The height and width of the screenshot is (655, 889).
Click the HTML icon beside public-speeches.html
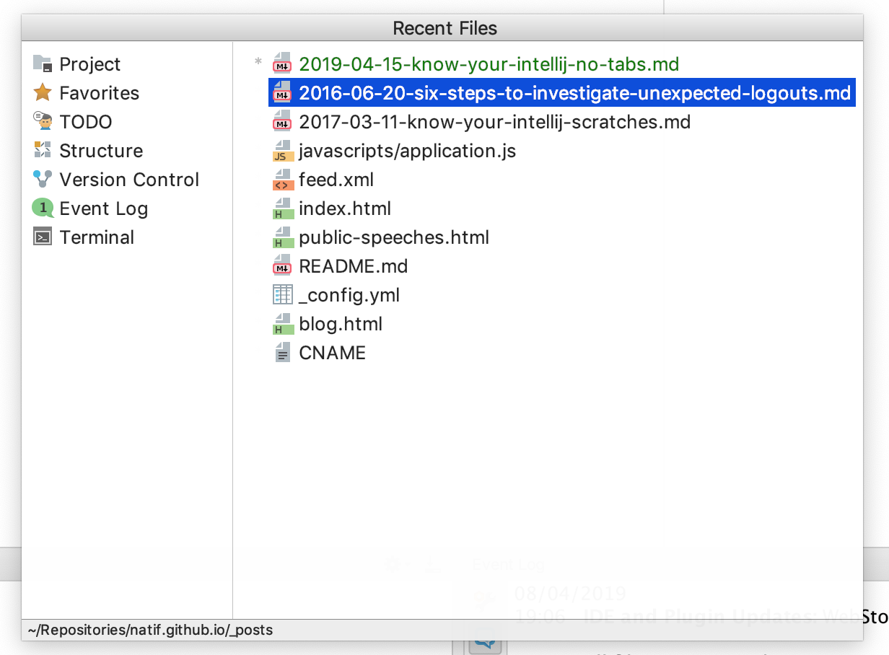point(282,237)
